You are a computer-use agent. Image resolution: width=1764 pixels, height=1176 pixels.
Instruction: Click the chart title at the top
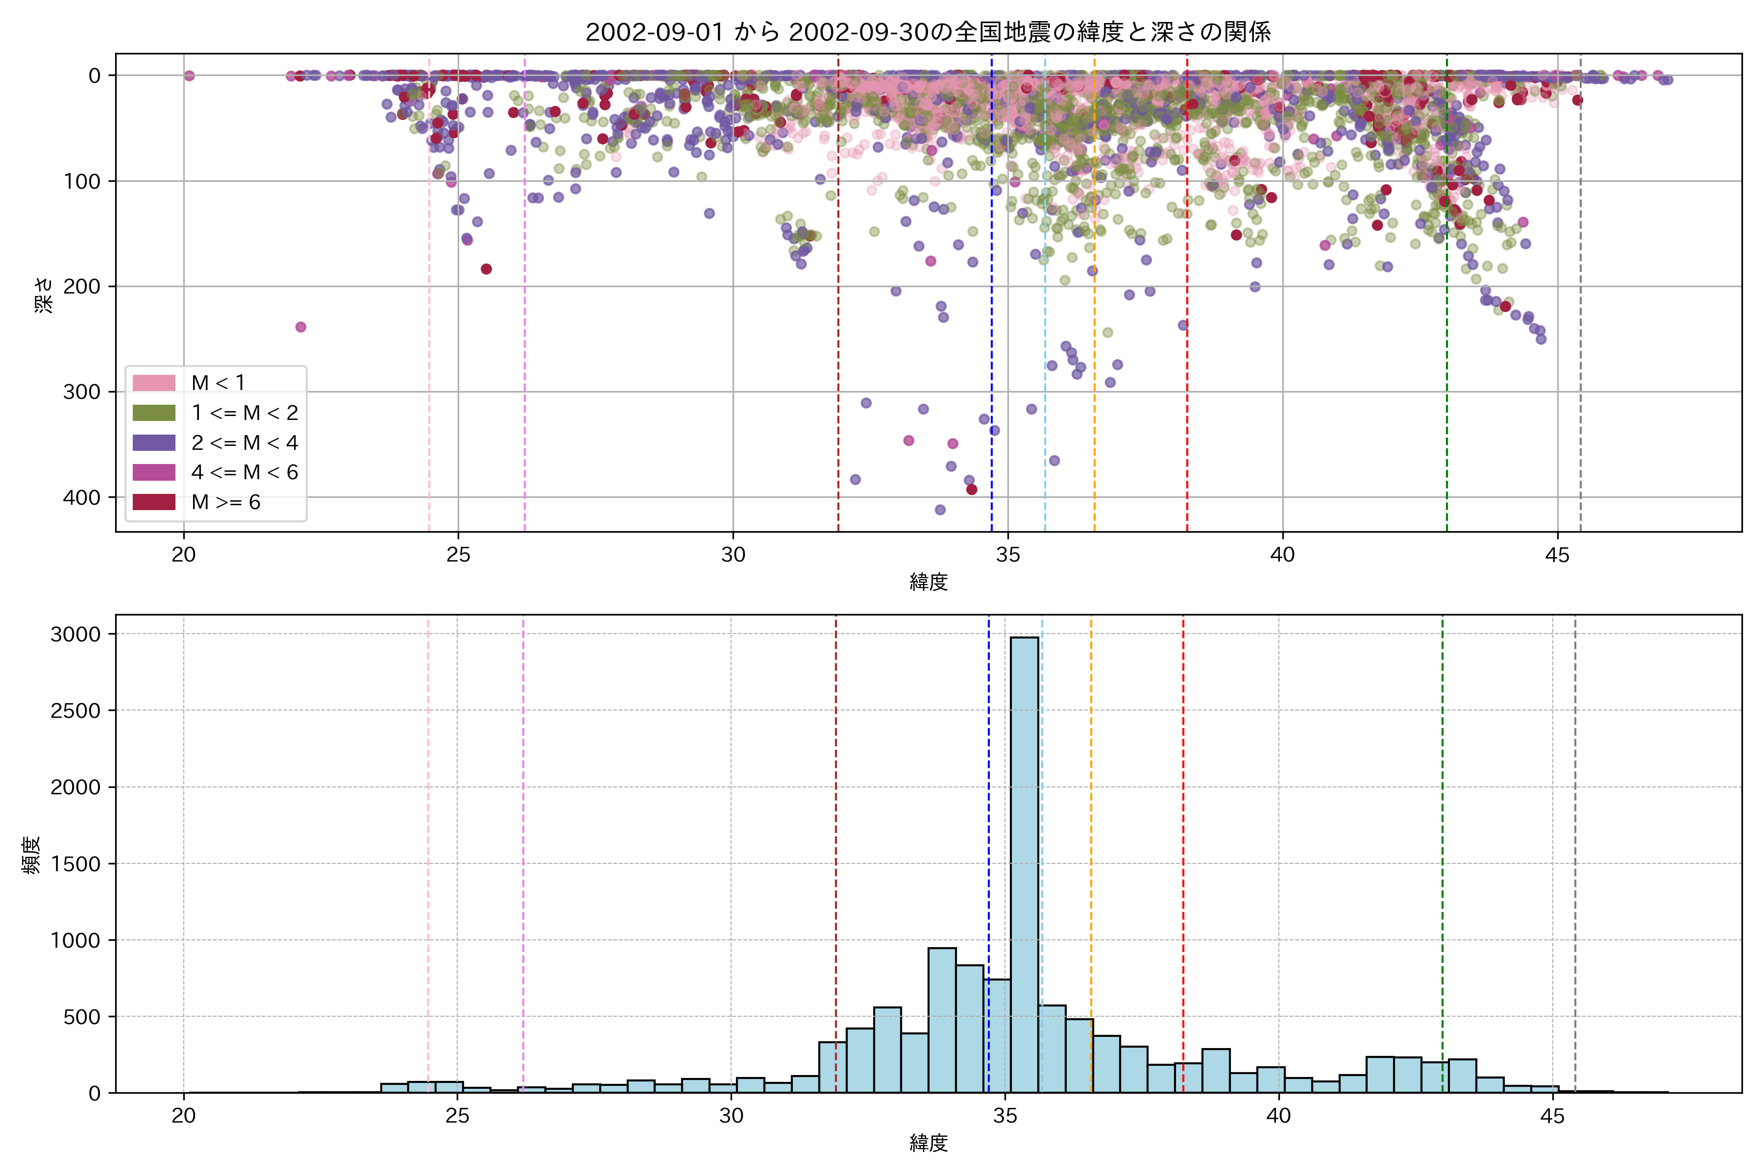928,32
